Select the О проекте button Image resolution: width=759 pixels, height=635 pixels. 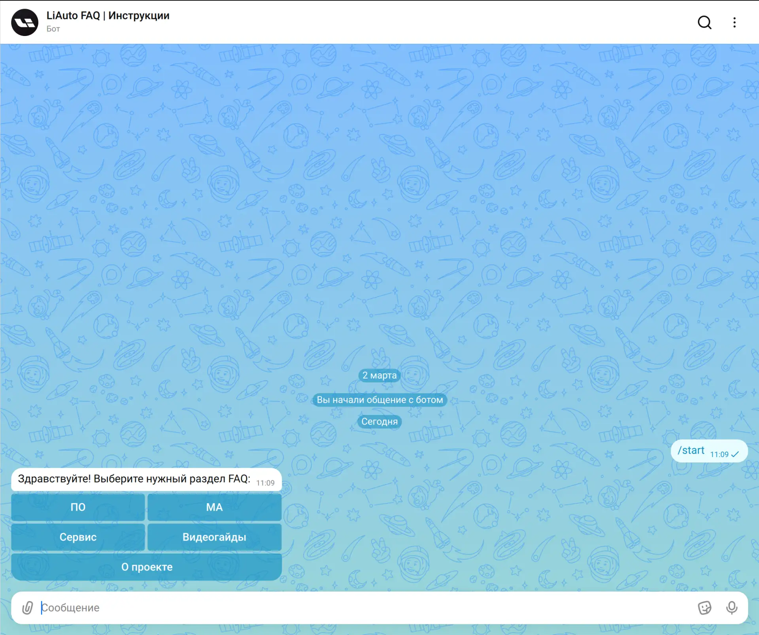coord(147,567)
